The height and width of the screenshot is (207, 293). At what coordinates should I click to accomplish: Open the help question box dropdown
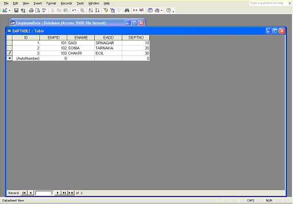tap(289, 3)
